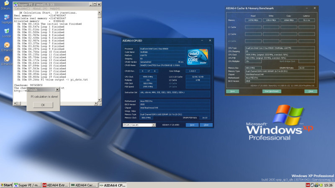Click the Motherboard field in CPUID window
This screenshot has width=335, height=188.
pyautogui.click(x=175, y=101)
